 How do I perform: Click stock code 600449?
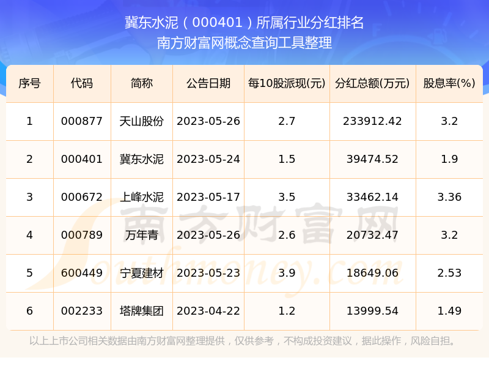(82, 273)
